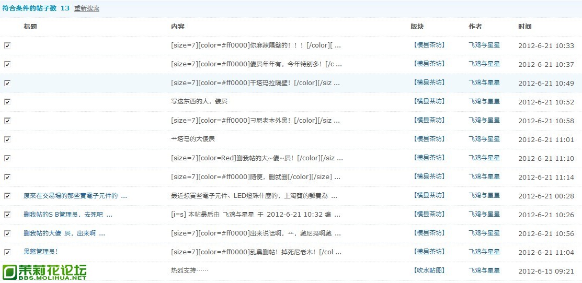Uncheck the post dated 2012-6-21 10:37
The width and height of the screenshot is (582, 283).
coord(7,64)
